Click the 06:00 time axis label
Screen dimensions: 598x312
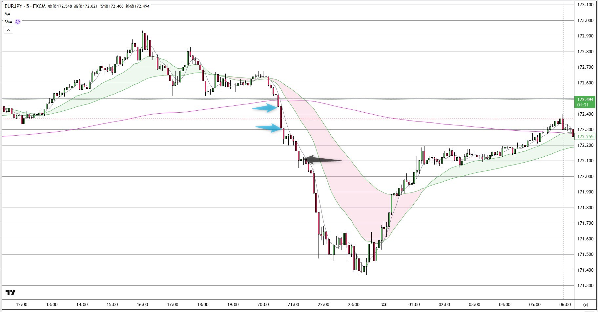(x=565, y=304)
